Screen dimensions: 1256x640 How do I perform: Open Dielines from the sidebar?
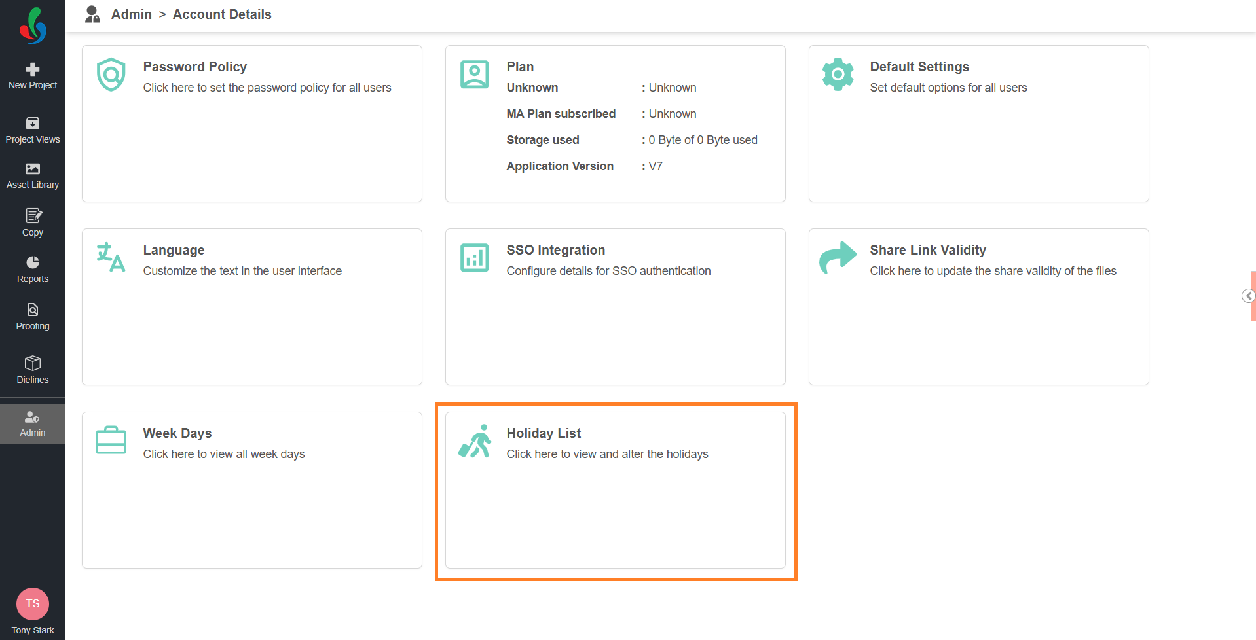coord(33,370)
